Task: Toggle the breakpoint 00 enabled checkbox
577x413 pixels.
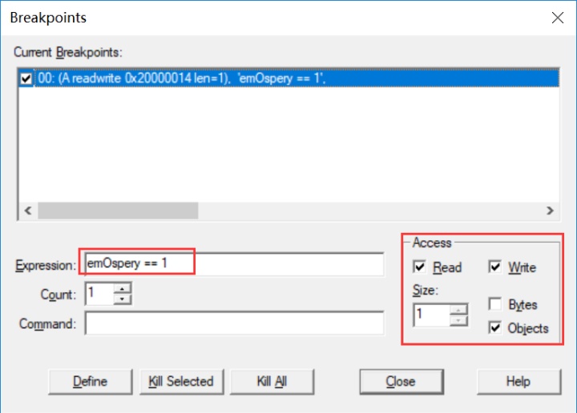Action: pos(26,78)
